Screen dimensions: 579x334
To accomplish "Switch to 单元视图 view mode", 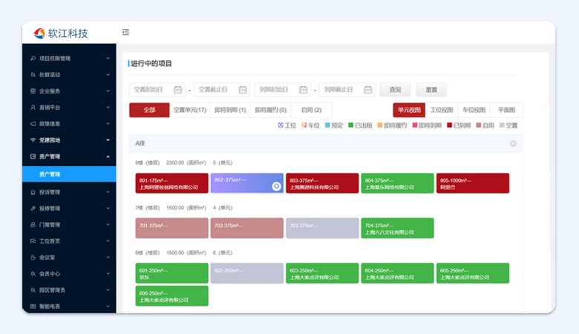I will [x=409, y=110].
